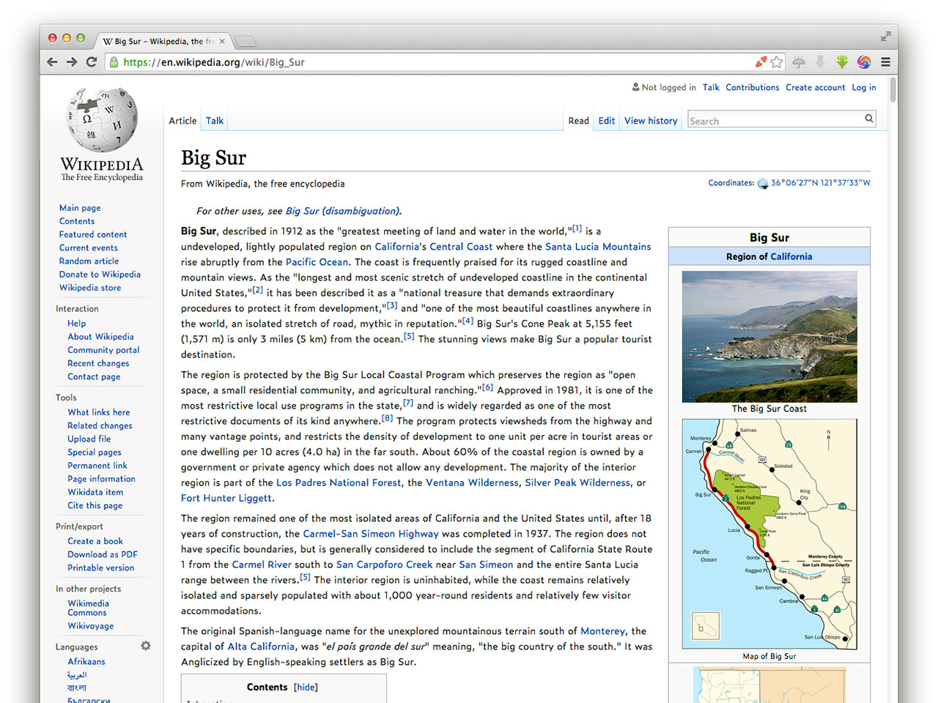Open the Big Sur Coast photo
Image resolution: width=938 pixels, height=703 pixels.
click(769, 337)
